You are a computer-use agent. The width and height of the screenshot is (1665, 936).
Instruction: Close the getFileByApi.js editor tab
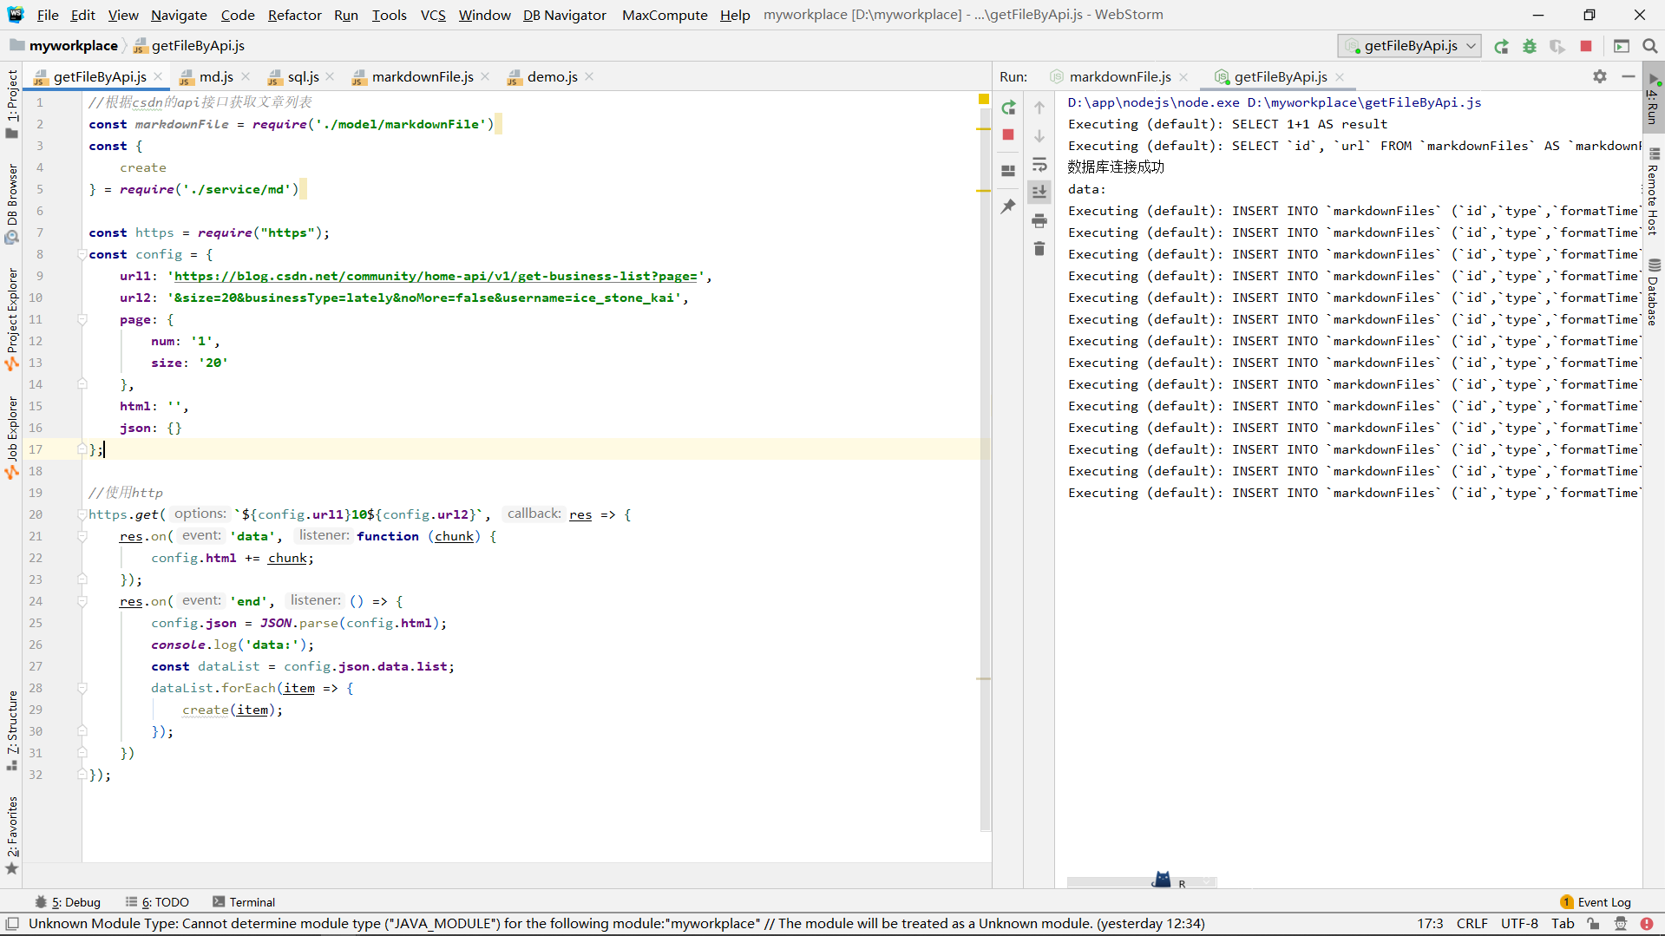click(x=158, y=76)
